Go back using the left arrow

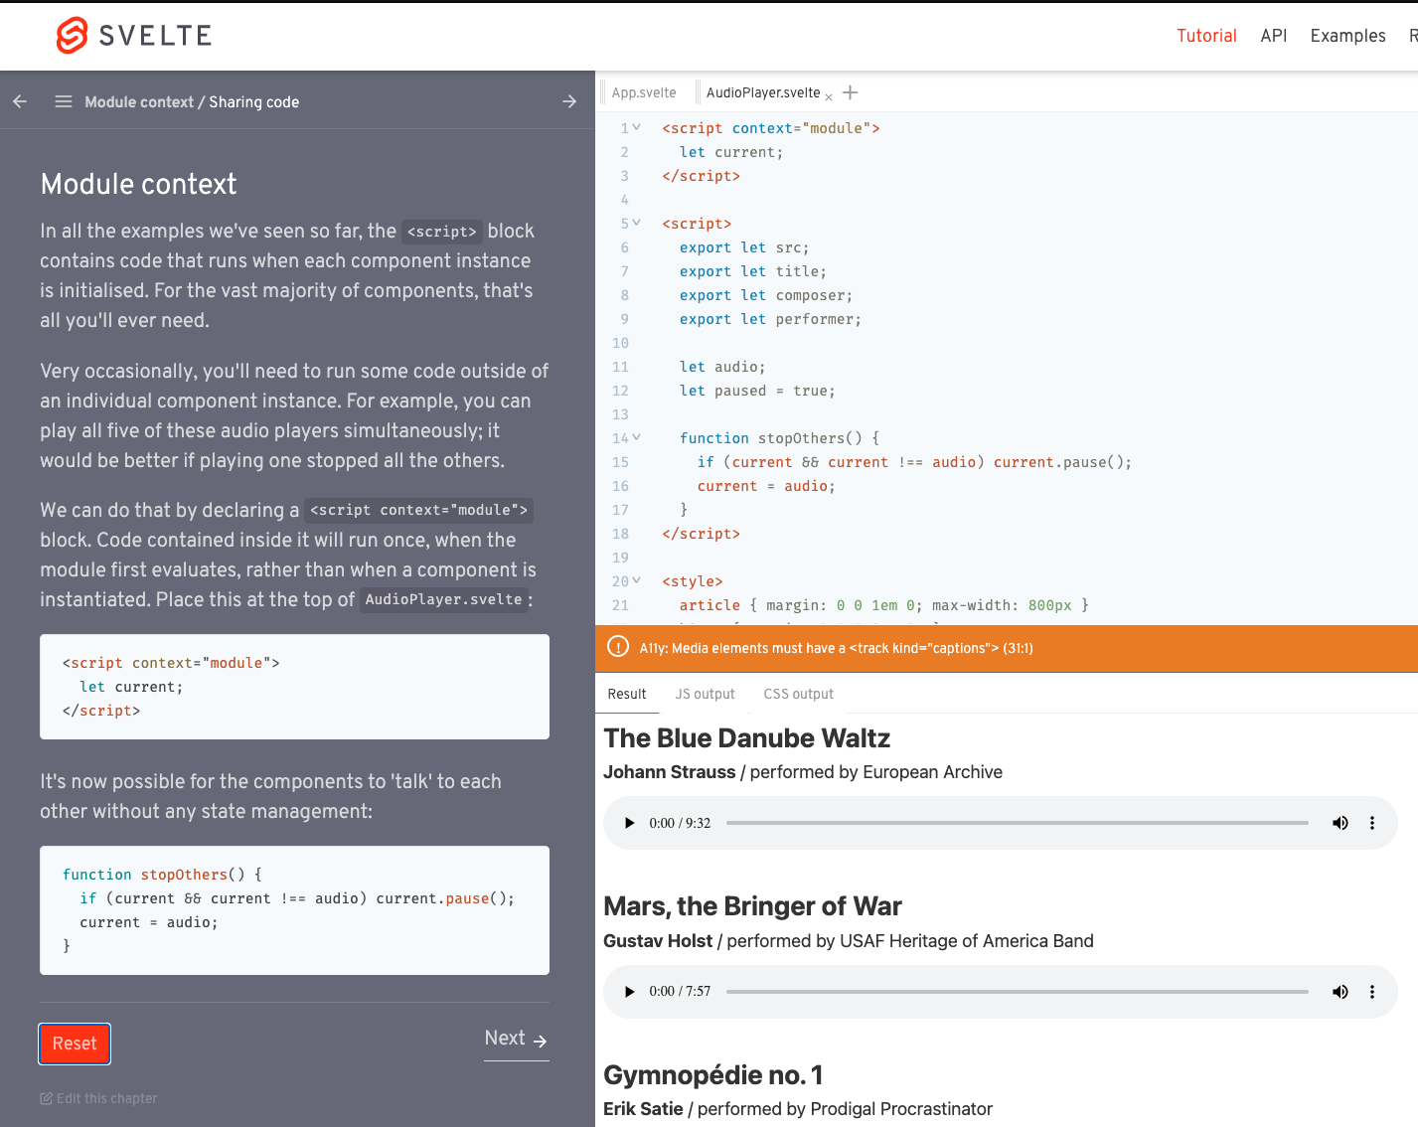pos(20,101)
